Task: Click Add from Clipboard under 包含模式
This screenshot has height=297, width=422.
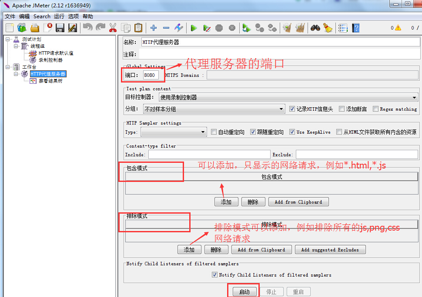Action: (298, 202)
